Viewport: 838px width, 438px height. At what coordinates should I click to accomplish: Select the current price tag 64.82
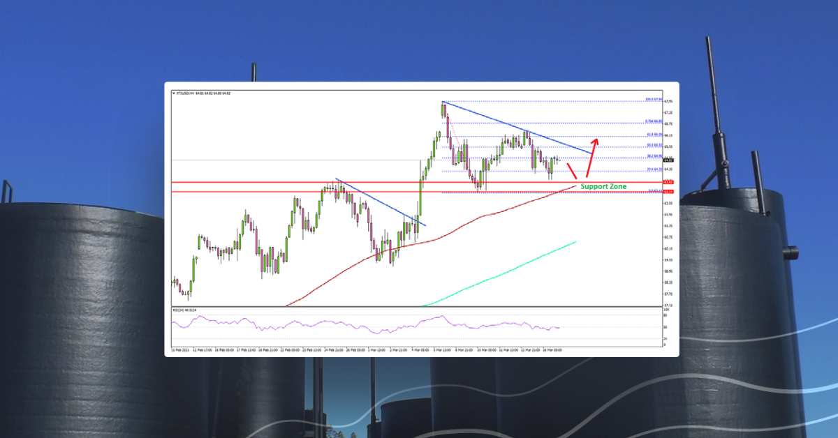click(x=668, y=160)
